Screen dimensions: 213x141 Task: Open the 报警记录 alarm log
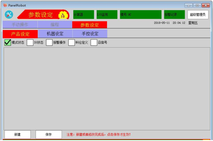(174, 15)
